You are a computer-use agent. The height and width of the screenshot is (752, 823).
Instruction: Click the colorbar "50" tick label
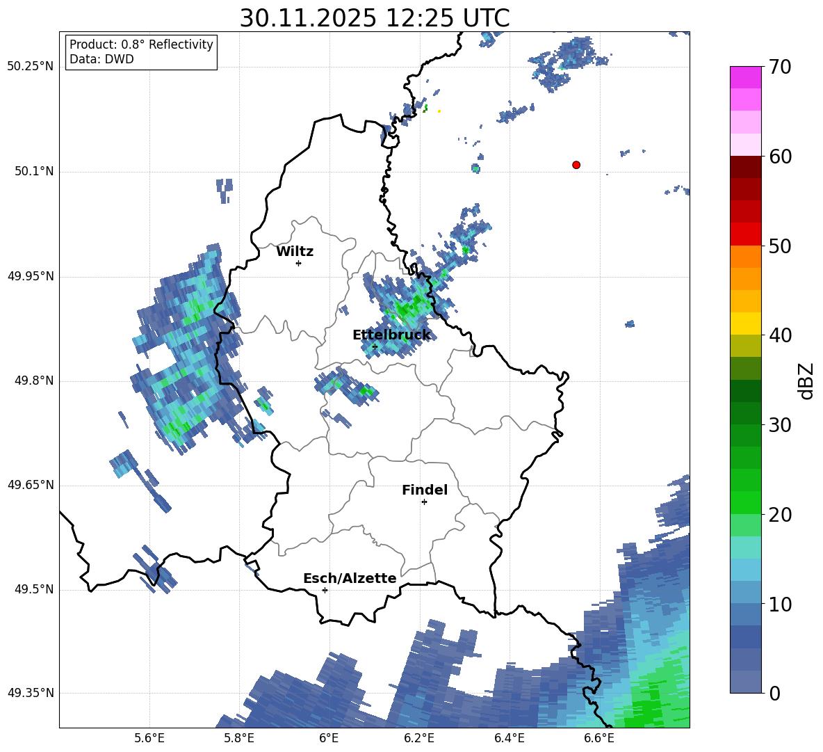(780, 246)
